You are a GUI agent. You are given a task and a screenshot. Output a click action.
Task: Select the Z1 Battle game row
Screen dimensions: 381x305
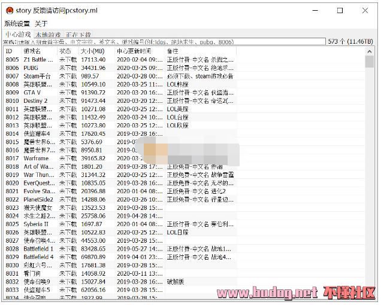[120, 60]
